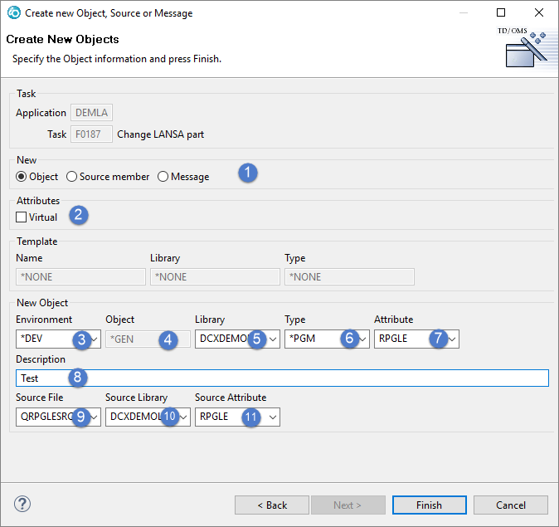Open the Environment dropdown showing *DEV
The height and width of the screenshot is (527, 559).
pyautogui.click(x=95, y=339)
